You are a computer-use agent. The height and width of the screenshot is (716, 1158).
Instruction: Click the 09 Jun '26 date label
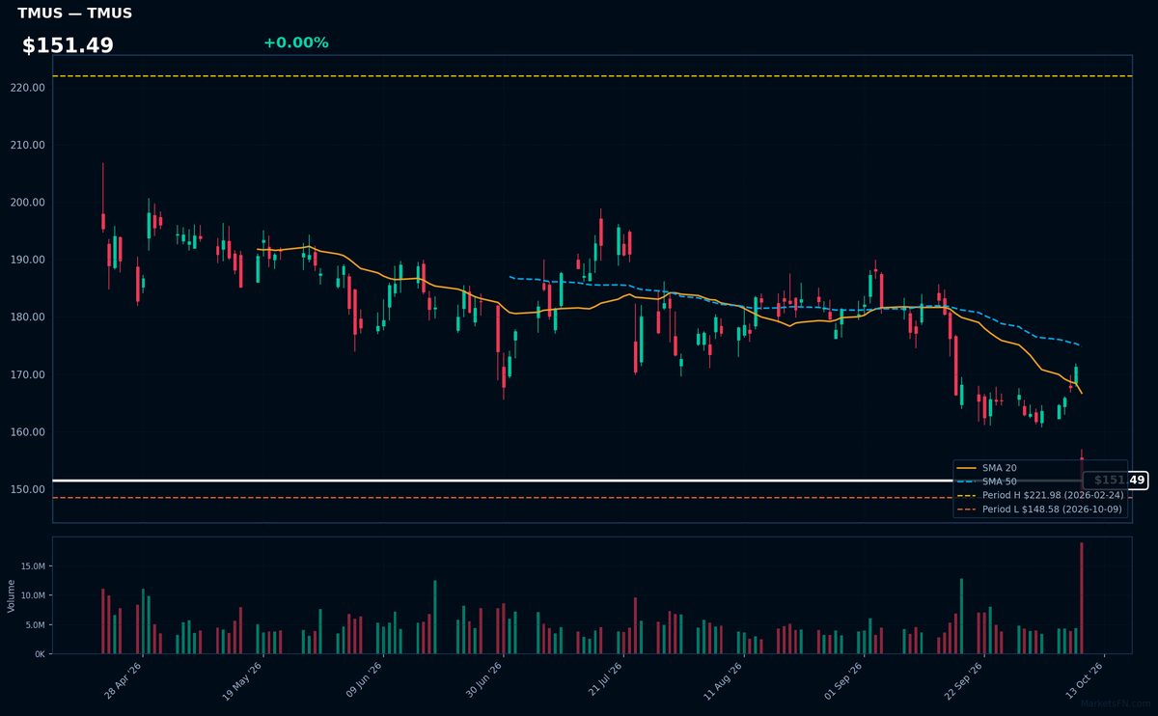point(364,679)
